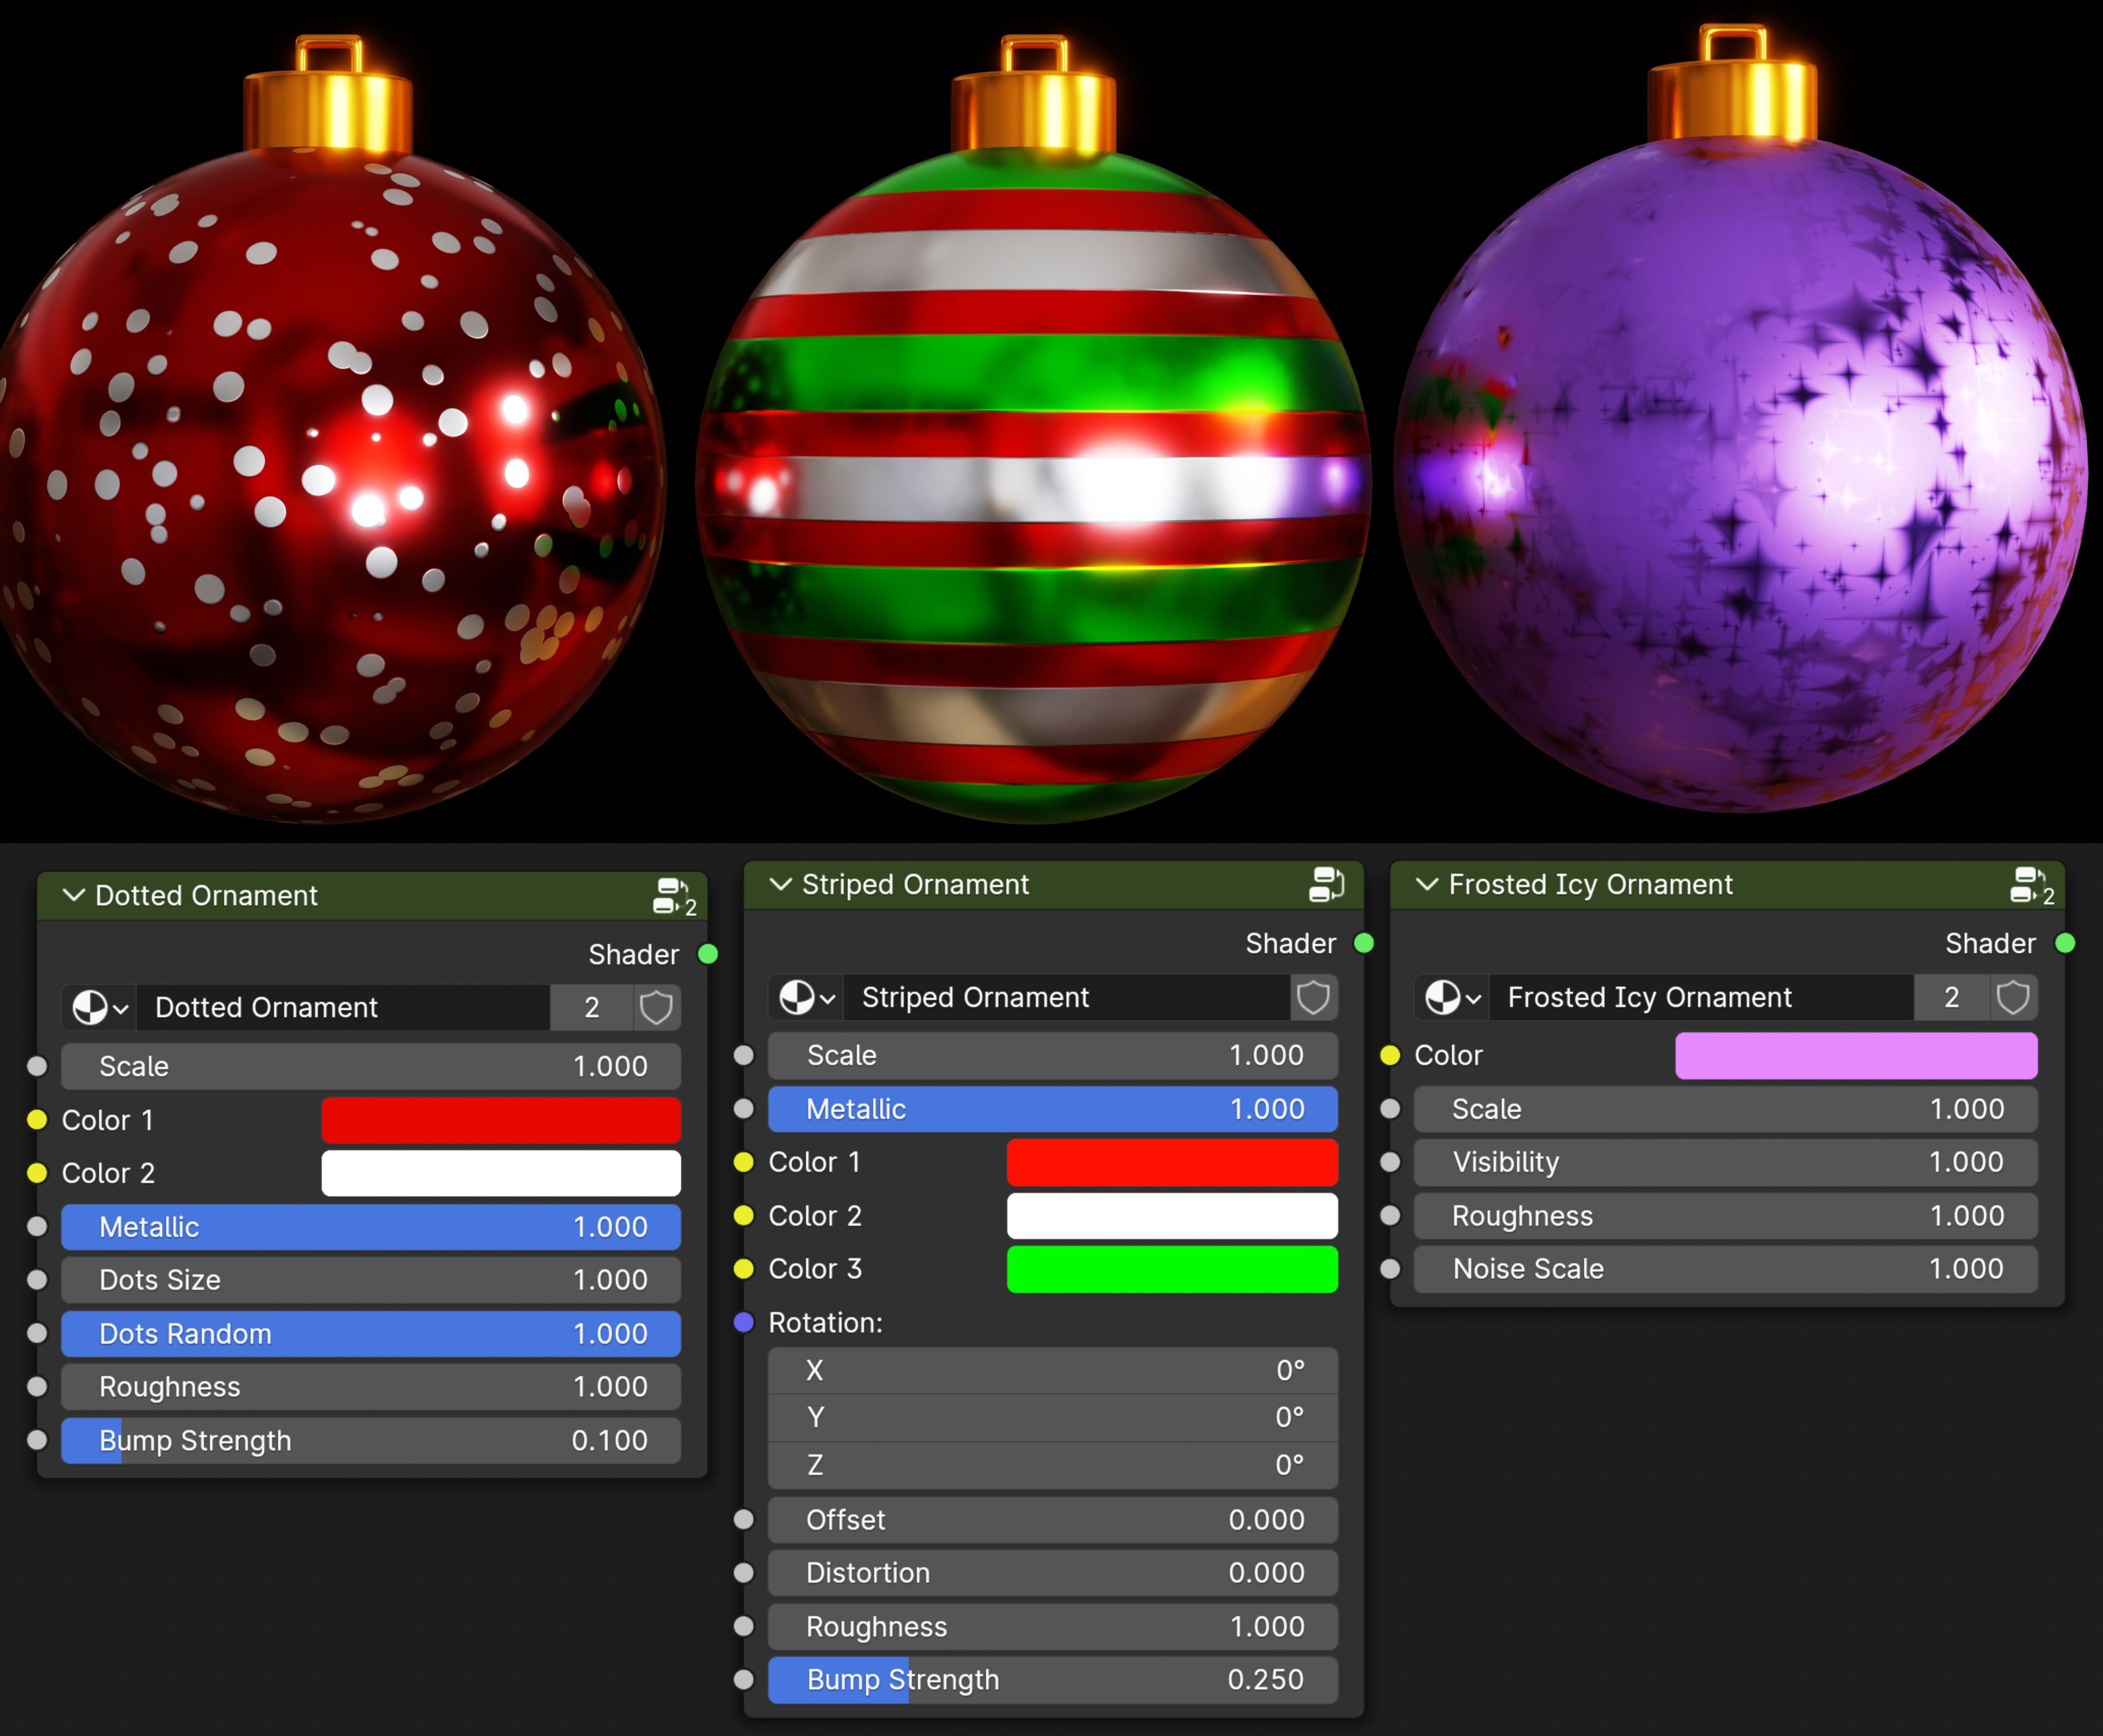The width and height of the screenshot is (2103, 1736).
Task: Click the Color input socket on Frosted Icy Ornament
Action: [1391, 1055]
